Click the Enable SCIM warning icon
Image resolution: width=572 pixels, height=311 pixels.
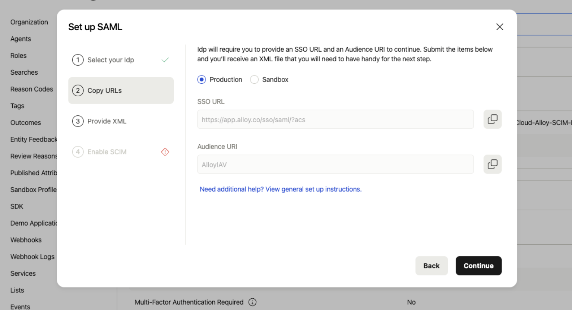point(165,152)
